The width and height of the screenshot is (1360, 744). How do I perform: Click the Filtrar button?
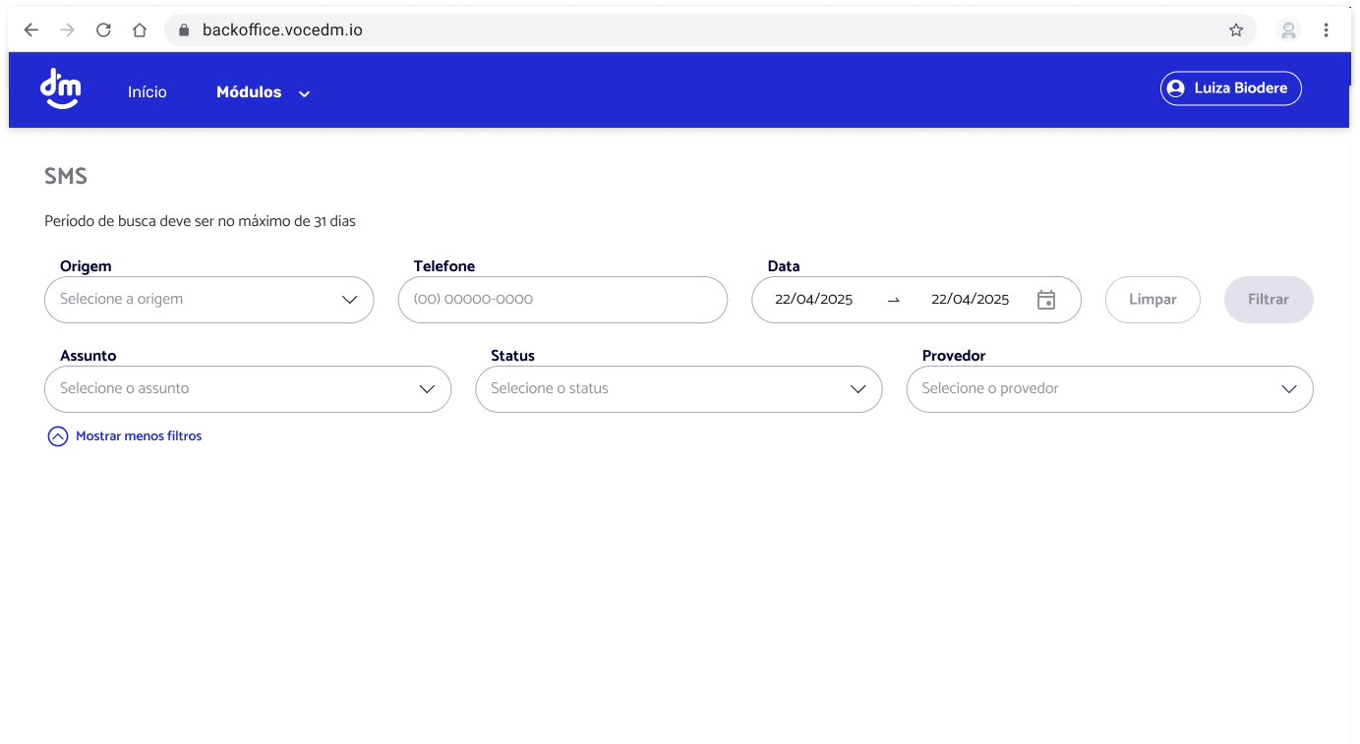[1269, 300]
